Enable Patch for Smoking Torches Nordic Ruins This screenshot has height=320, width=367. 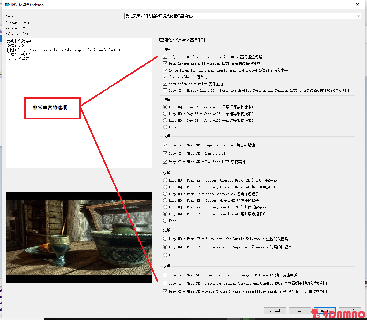tap(165, 90)
